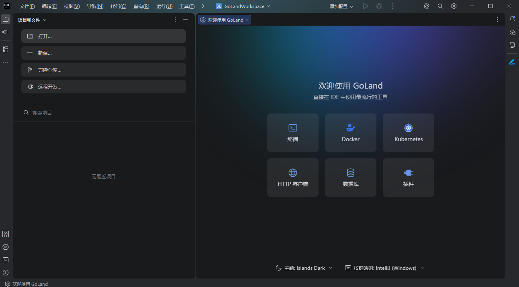This screenshot has width=519, height=287.
Task: Click the 克隆仓库... button
Action: point(104,70)
